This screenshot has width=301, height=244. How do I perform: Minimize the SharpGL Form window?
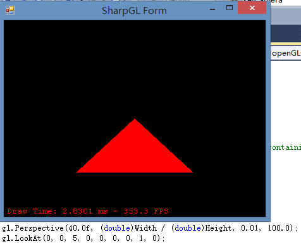[x=212, y=9]
